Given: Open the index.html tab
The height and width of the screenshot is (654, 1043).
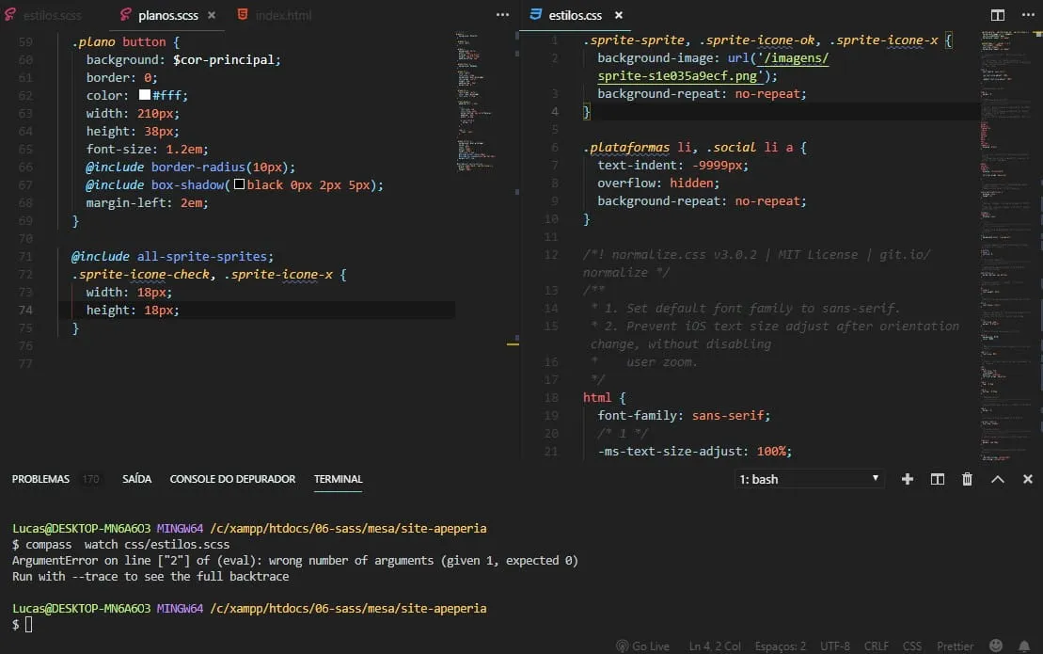Looking at the screenshot, I should coord(283,15).
